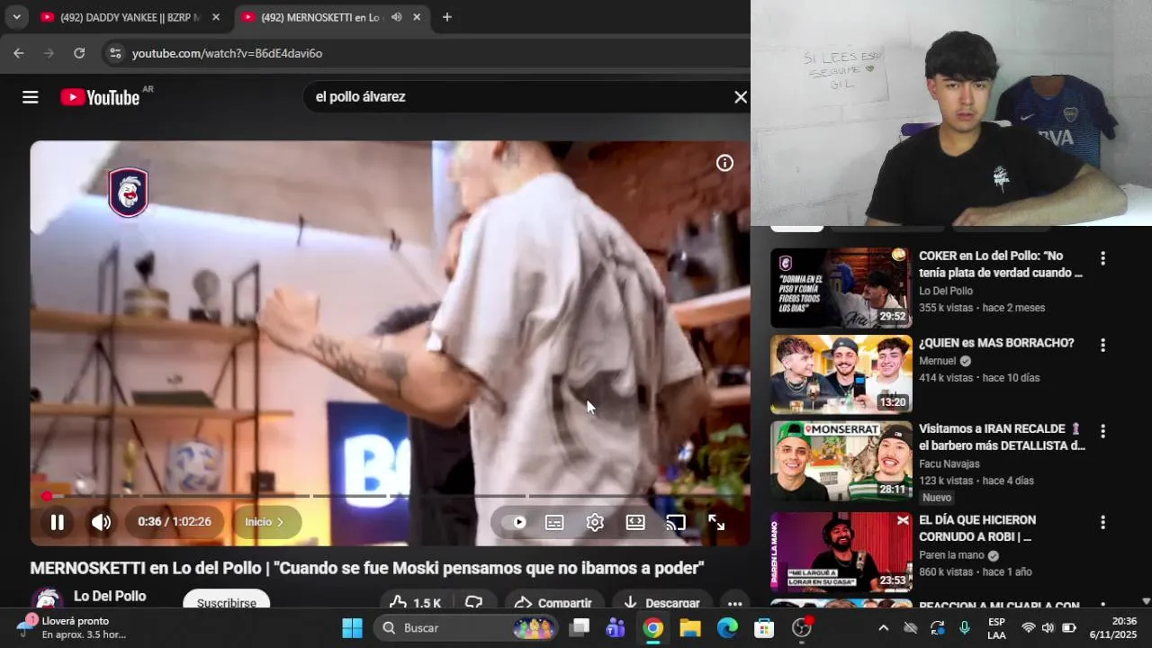Viewport: 1152px width, 648px height.
Task: Open options menu for CORNUDO A ROBI video
Action: pyautogui.click(x=1102, y=522)
